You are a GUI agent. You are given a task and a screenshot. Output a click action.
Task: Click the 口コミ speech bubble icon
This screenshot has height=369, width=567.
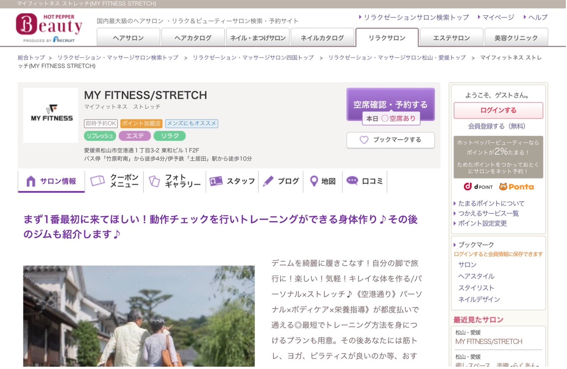tap(352, 181)
